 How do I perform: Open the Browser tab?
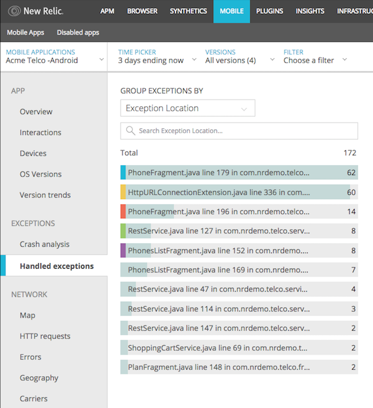point(142,11)
